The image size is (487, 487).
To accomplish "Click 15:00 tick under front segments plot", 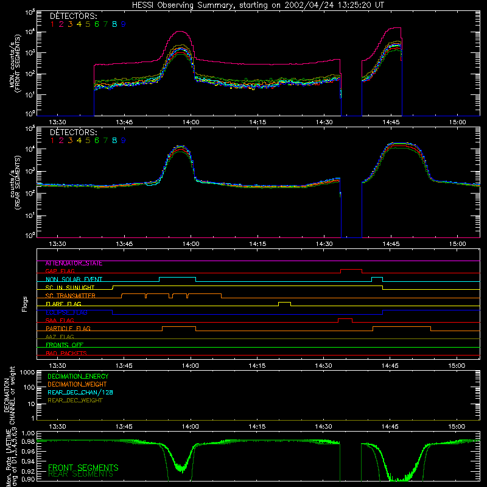I will tap(458, 122).
